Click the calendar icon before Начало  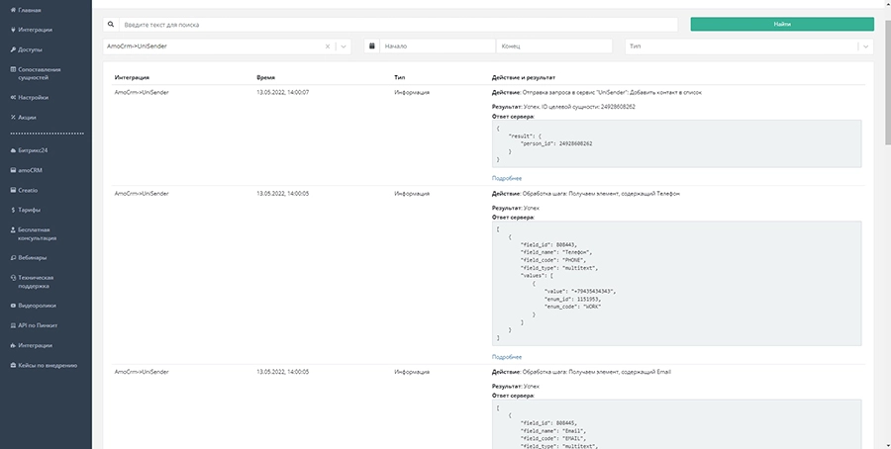pos(371,45)
